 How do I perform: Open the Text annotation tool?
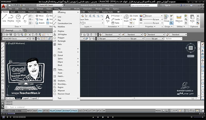coord(107,18)
